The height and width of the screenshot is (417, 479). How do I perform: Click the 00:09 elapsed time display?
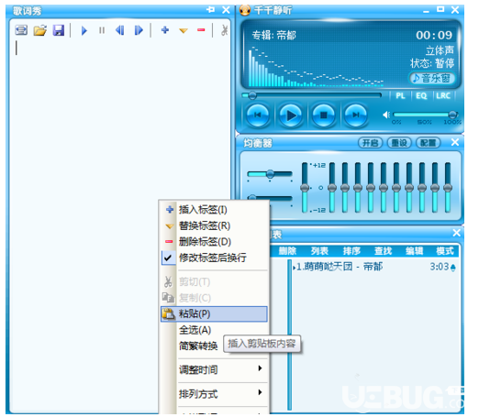pos(434,35)
